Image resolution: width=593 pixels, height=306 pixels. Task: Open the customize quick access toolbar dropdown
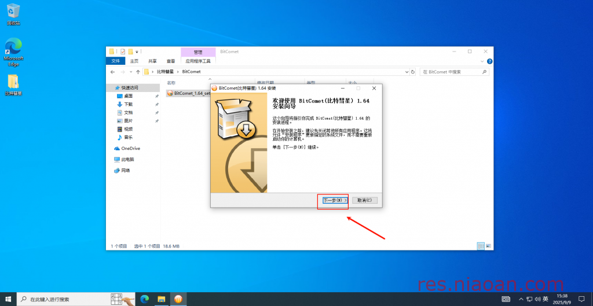[x=137, y=51]
